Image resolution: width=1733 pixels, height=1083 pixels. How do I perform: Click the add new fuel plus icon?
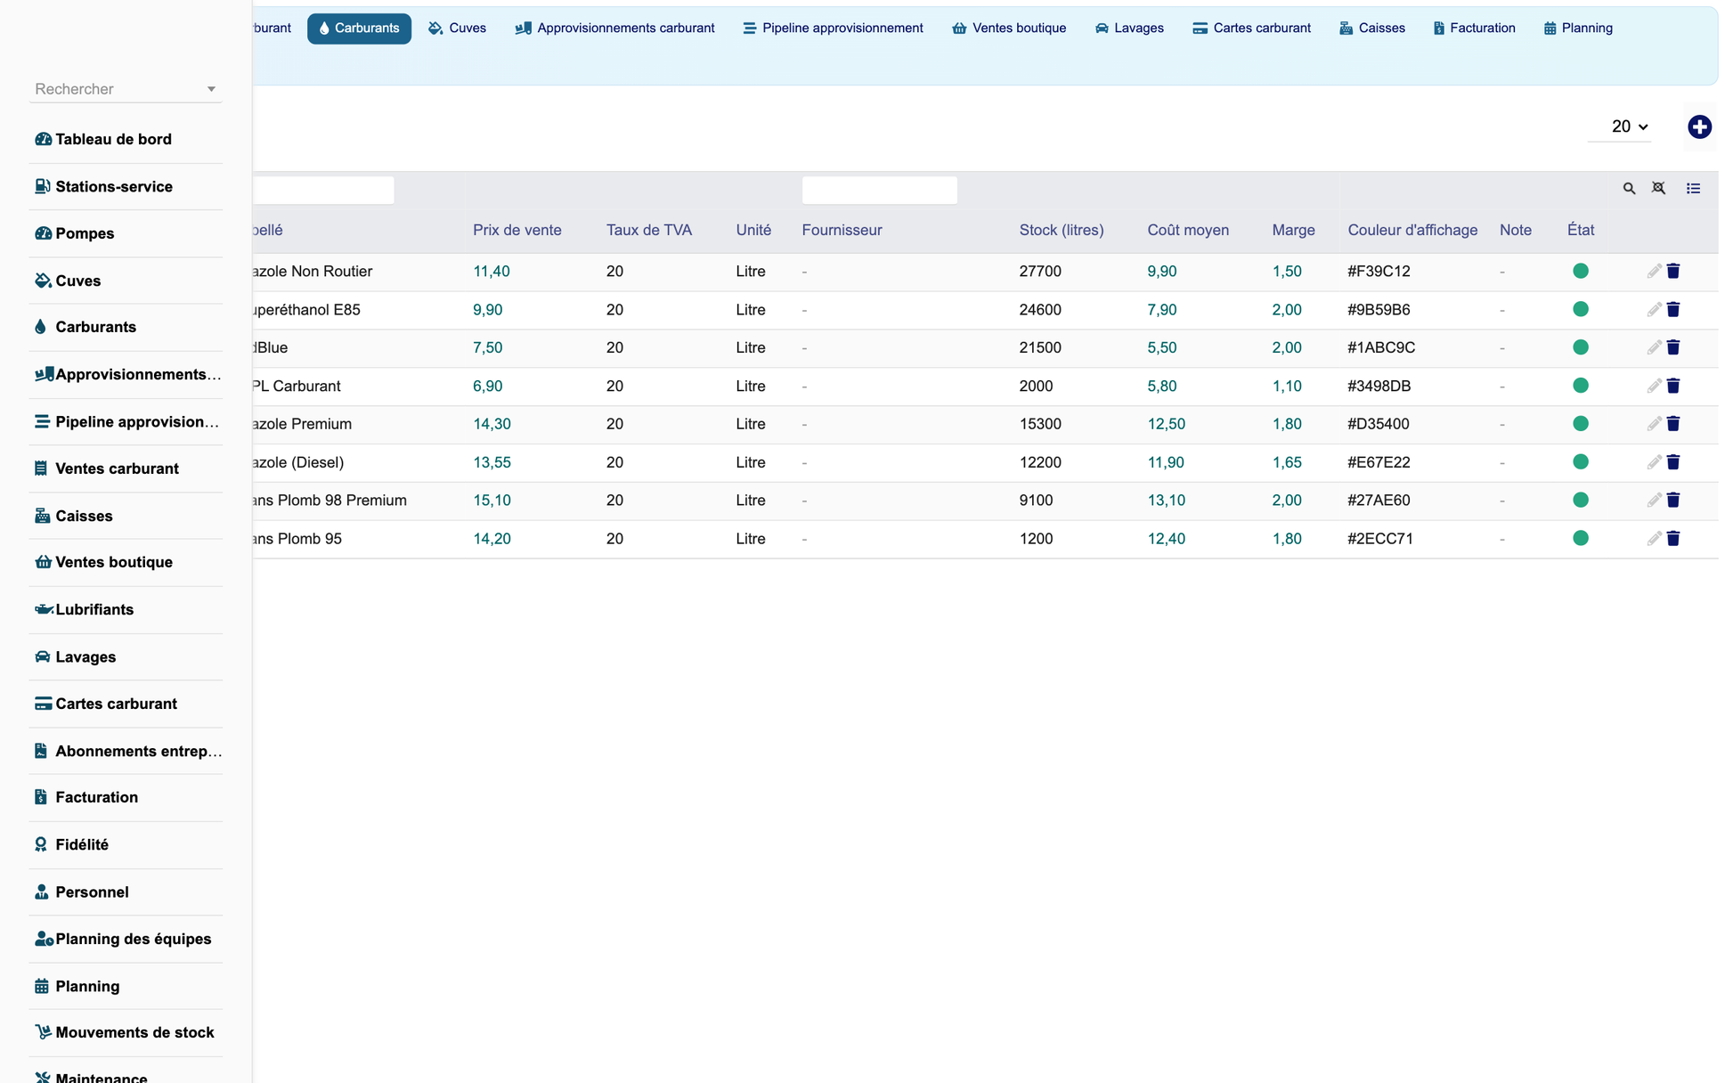tap(1699, 126)
